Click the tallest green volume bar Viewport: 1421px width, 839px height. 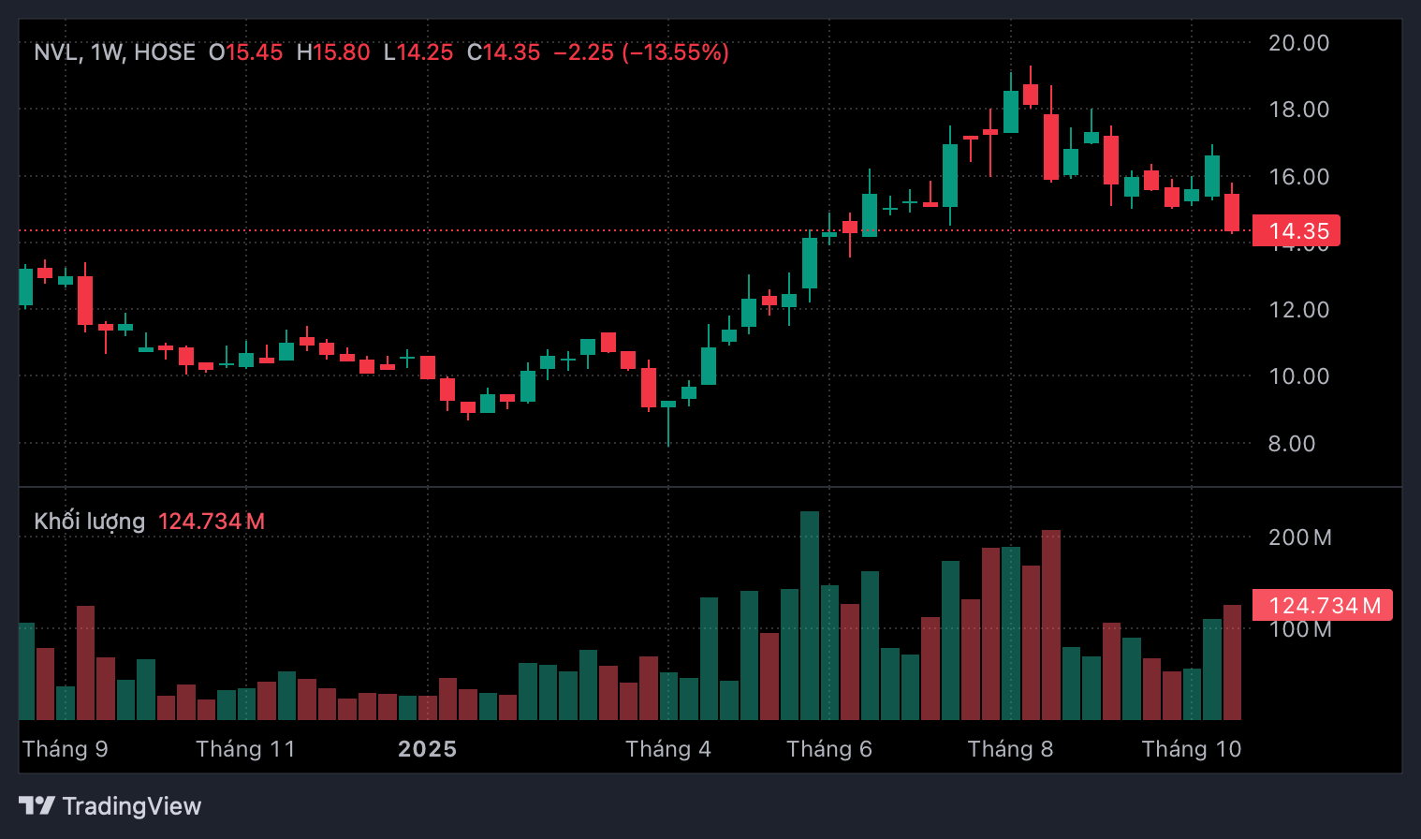point(810,615)
